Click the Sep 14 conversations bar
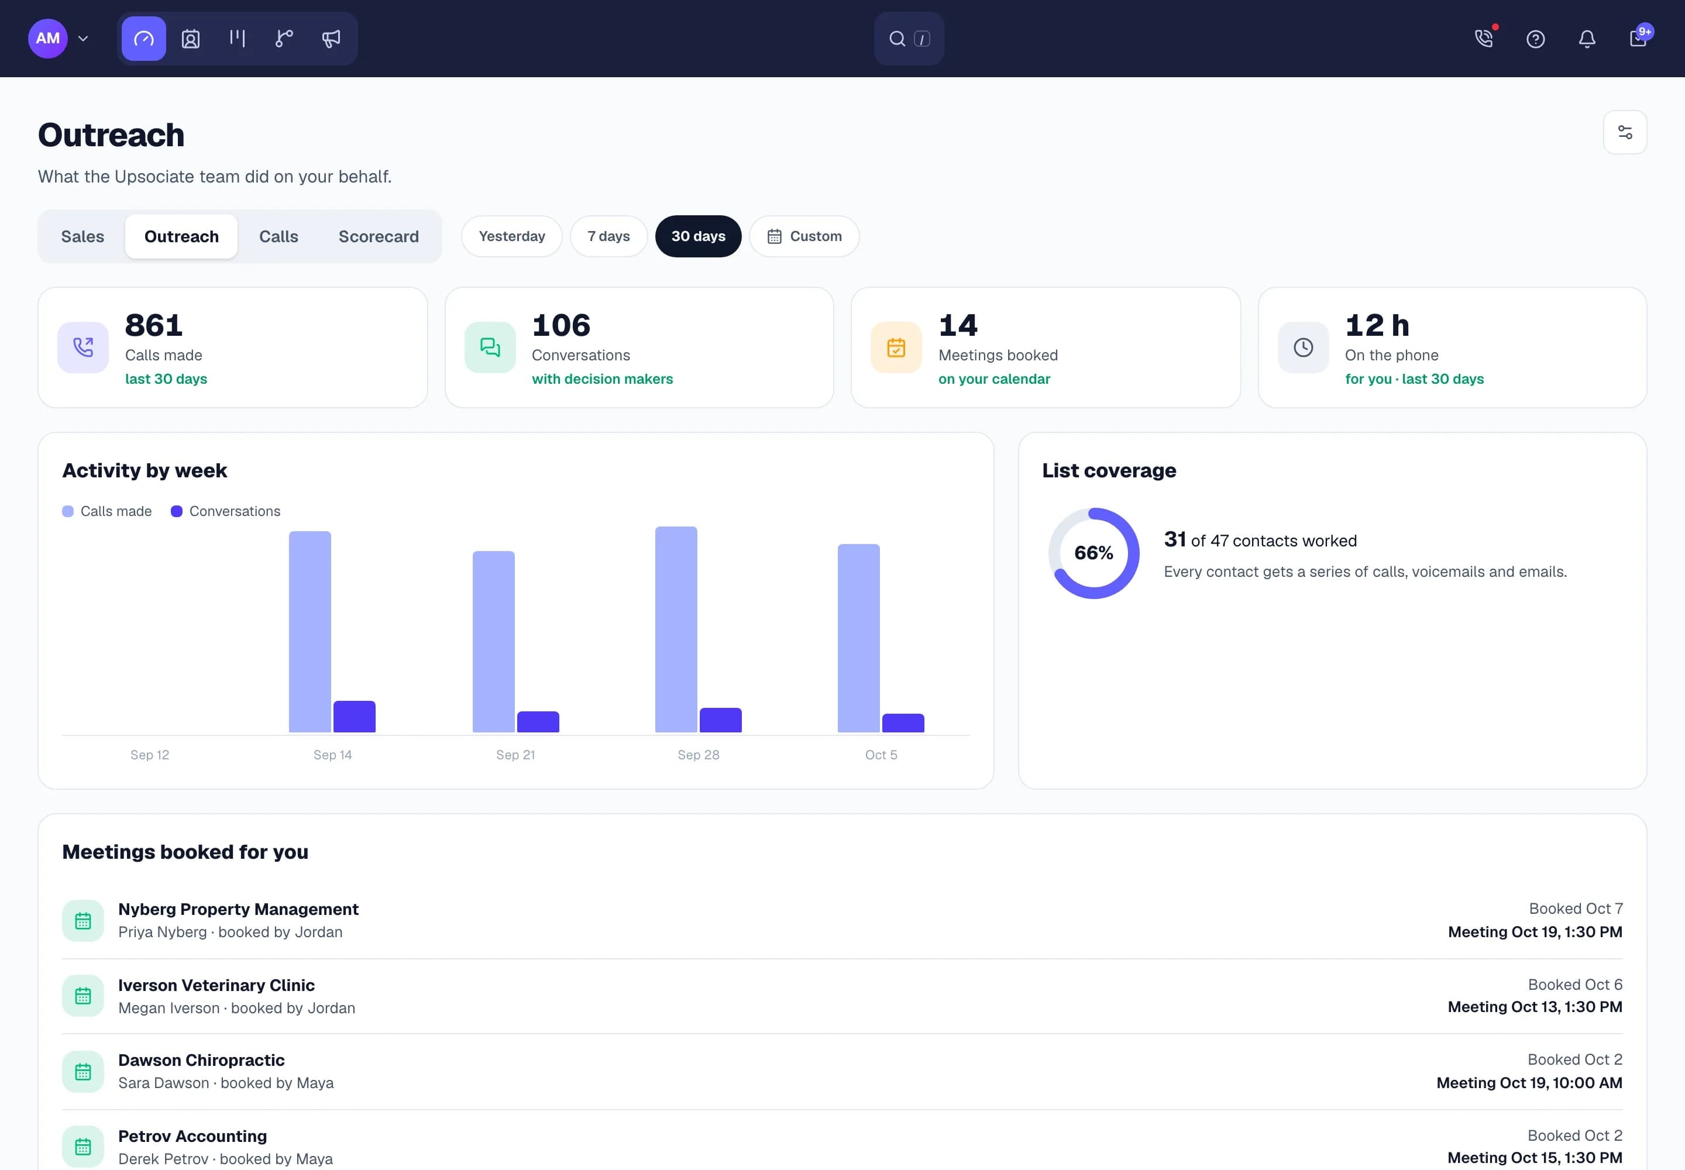This screenshot has height=1170, width=1685. click(x=354, y=716)
